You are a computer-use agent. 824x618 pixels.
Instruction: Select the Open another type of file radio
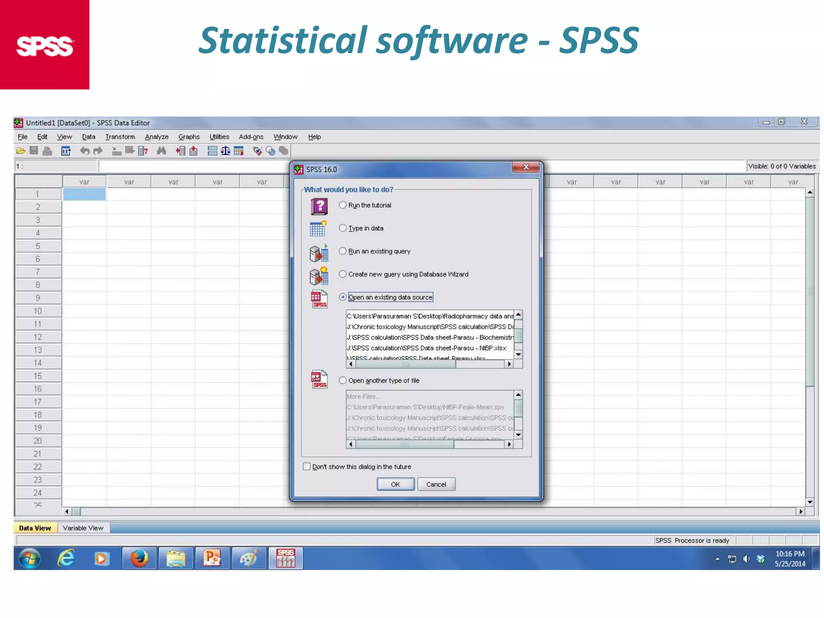point(342,380)
